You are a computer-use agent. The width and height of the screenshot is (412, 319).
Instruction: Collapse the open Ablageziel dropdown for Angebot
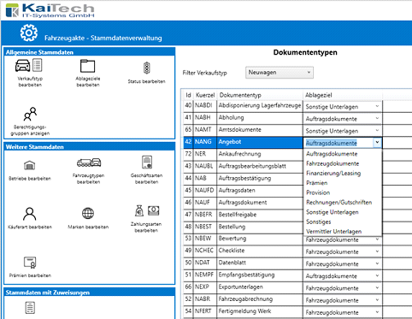377,142
